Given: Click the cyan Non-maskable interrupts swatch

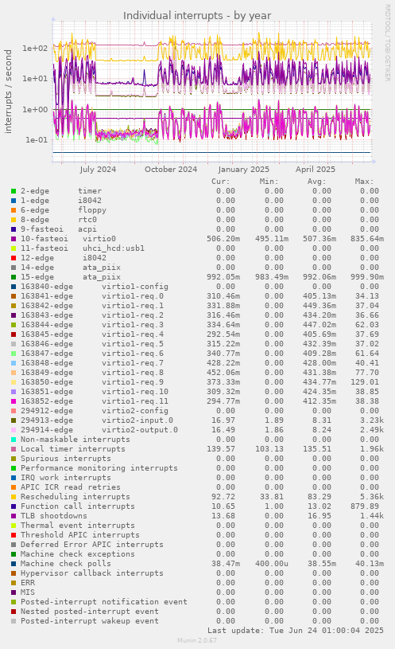Looking at the screenshot, I should coord(14,440).
